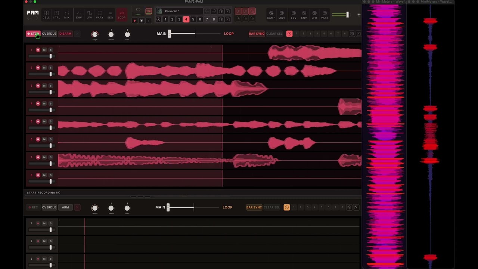Image resolution: width=478 pixels, height=269 pixels.
Task: Click the undo arrow under PAM logo
Action: [x=30, y=18]
